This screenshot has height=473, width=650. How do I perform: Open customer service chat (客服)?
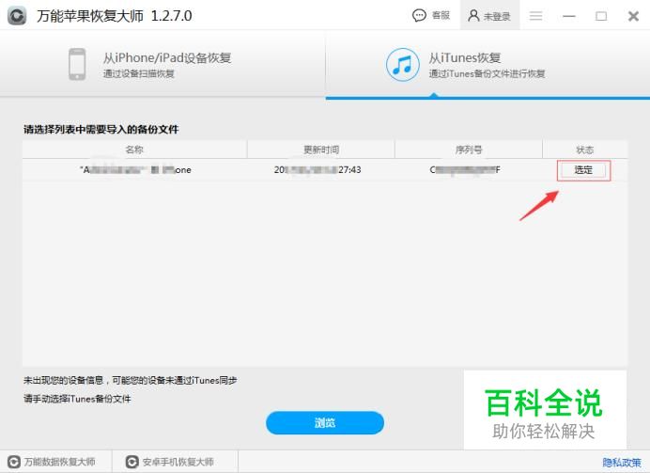(x=431, y=16)
